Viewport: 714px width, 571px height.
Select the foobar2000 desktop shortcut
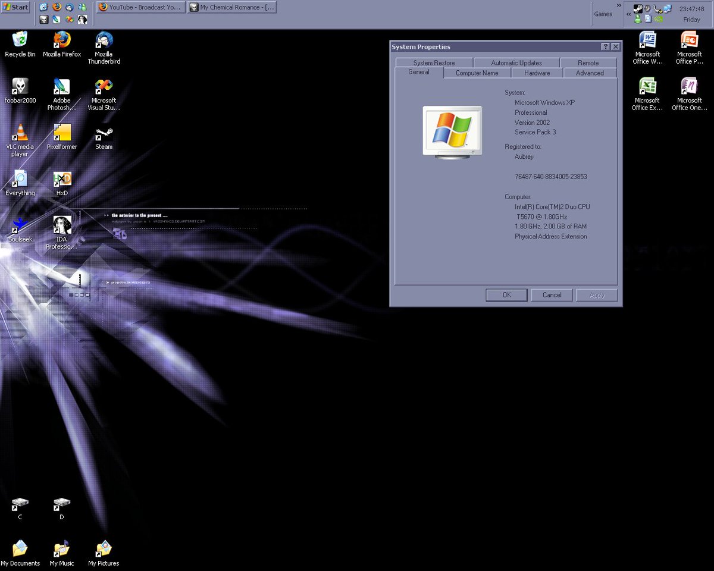[20, 92]
